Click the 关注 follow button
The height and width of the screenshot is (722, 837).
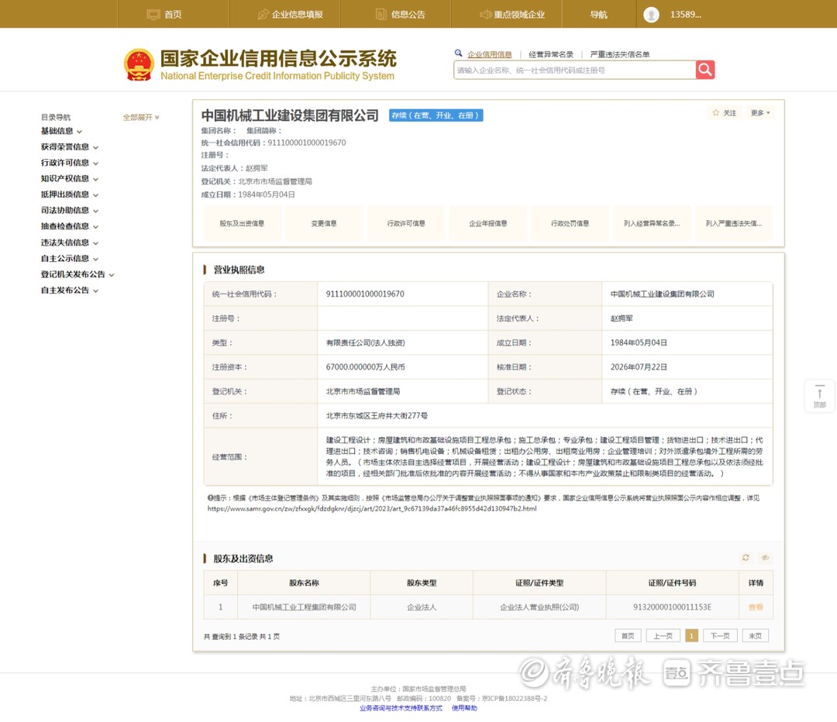(x=725, y=112)
